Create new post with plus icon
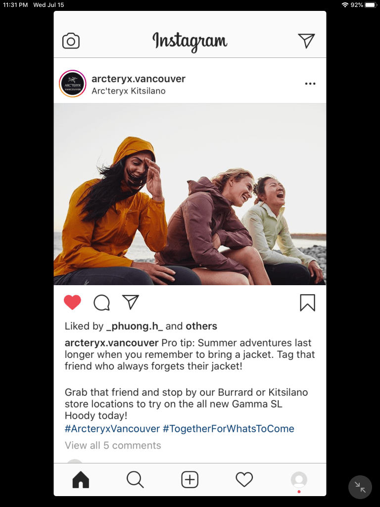The height and width of the screenshot is (507, 380). (190, 479)
